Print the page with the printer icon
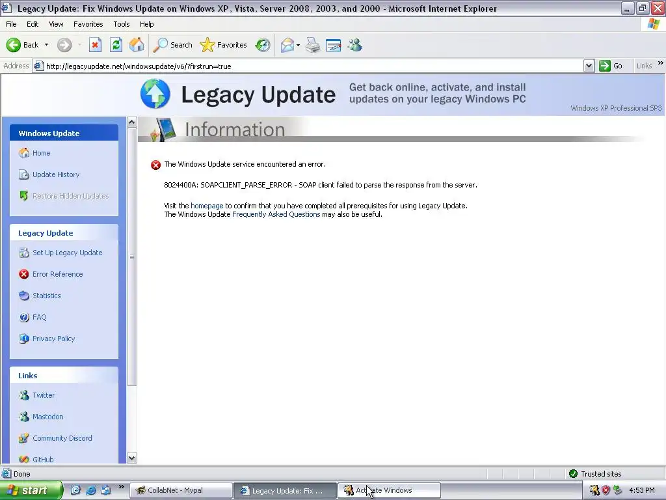Image resolution: width=666 pixels, height=500 pixels. tap(313, 45)
